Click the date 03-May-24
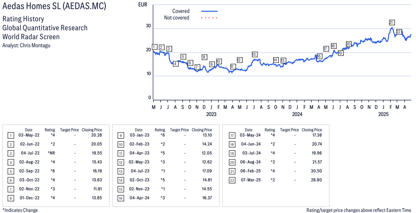Image resolution: width=416 pixels, height=213 pixels. [x=250, y=135]
